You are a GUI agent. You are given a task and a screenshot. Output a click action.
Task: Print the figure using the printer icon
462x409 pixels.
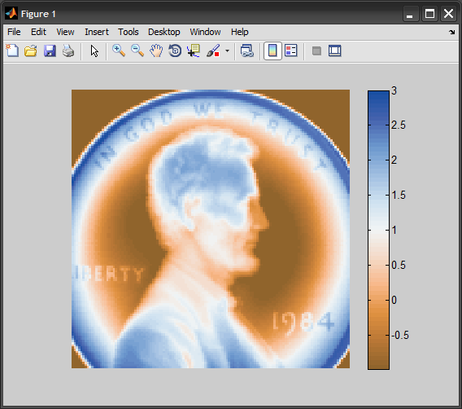[x=68, y=51]
